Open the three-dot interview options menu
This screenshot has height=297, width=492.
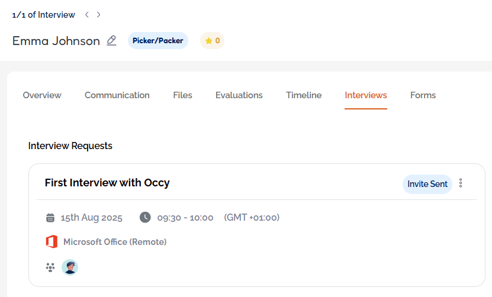461,183
